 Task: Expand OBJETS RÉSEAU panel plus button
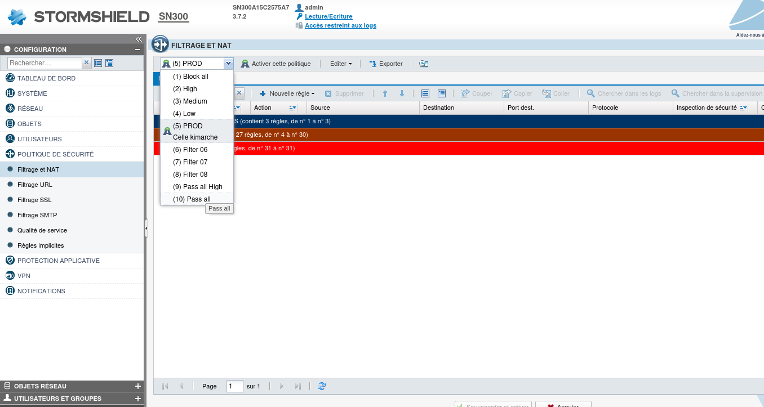pyautogui.click(x=138, y=386)
